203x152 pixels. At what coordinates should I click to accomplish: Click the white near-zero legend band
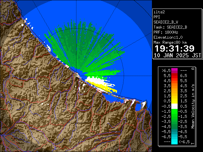point(174,106)
